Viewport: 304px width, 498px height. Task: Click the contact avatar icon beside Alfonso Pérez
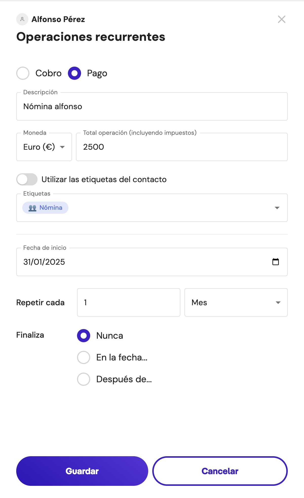click(22, 19)
